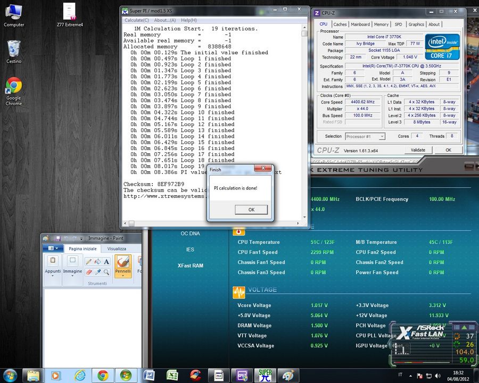Expand the Appunti dropdown arrow in Paint
This screenshot has width=479, height=383.
point(53,276)
